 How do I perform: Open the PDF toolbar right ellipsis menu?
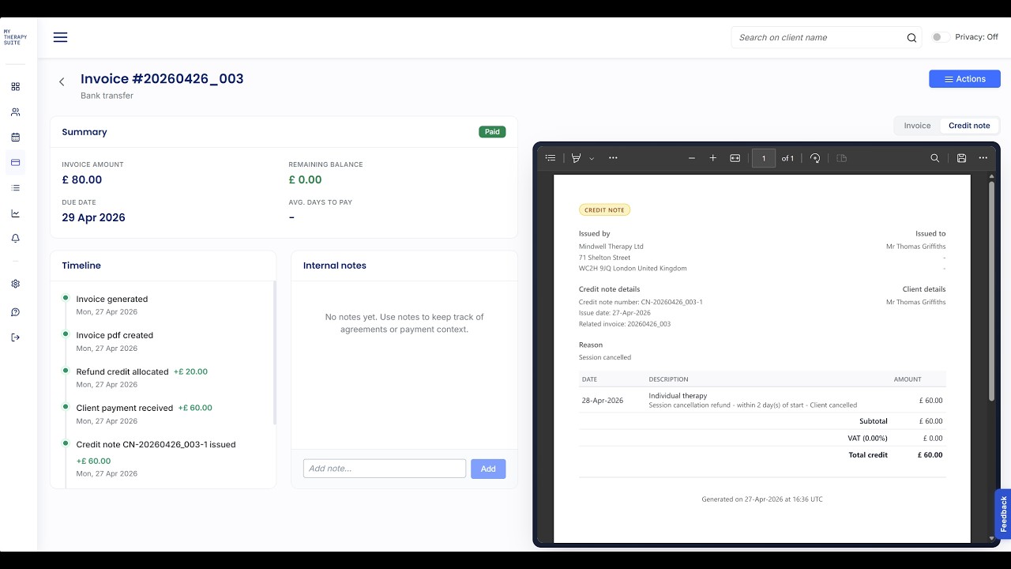(x=983, y=158)
